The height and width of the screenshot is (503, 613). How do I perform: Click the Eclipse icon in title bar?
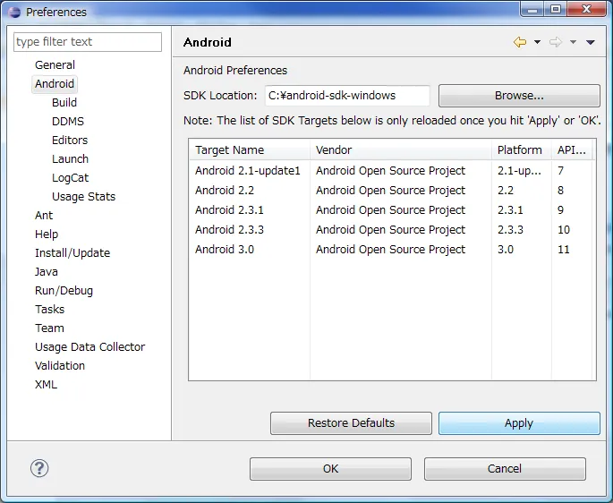14,13
